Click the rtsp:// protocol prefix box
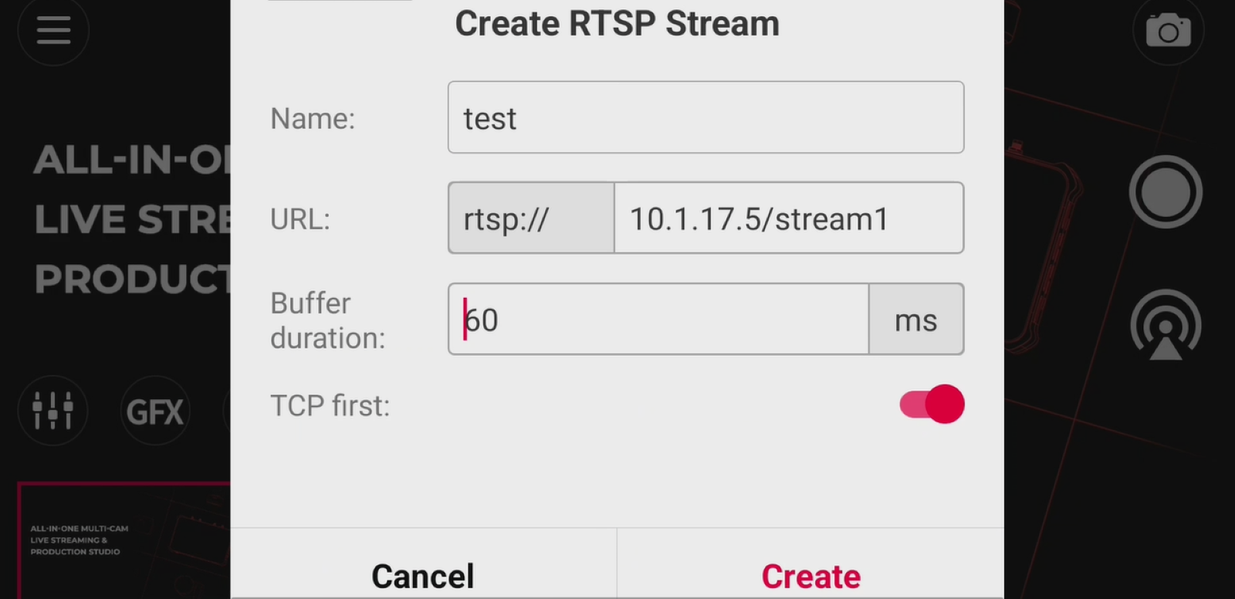Viewport: 1235px width, 599px height. point(531,218)
